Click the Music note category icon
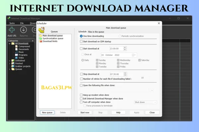Screen dimensions: 199x132 pyautogui.click(x=16, y=52)
